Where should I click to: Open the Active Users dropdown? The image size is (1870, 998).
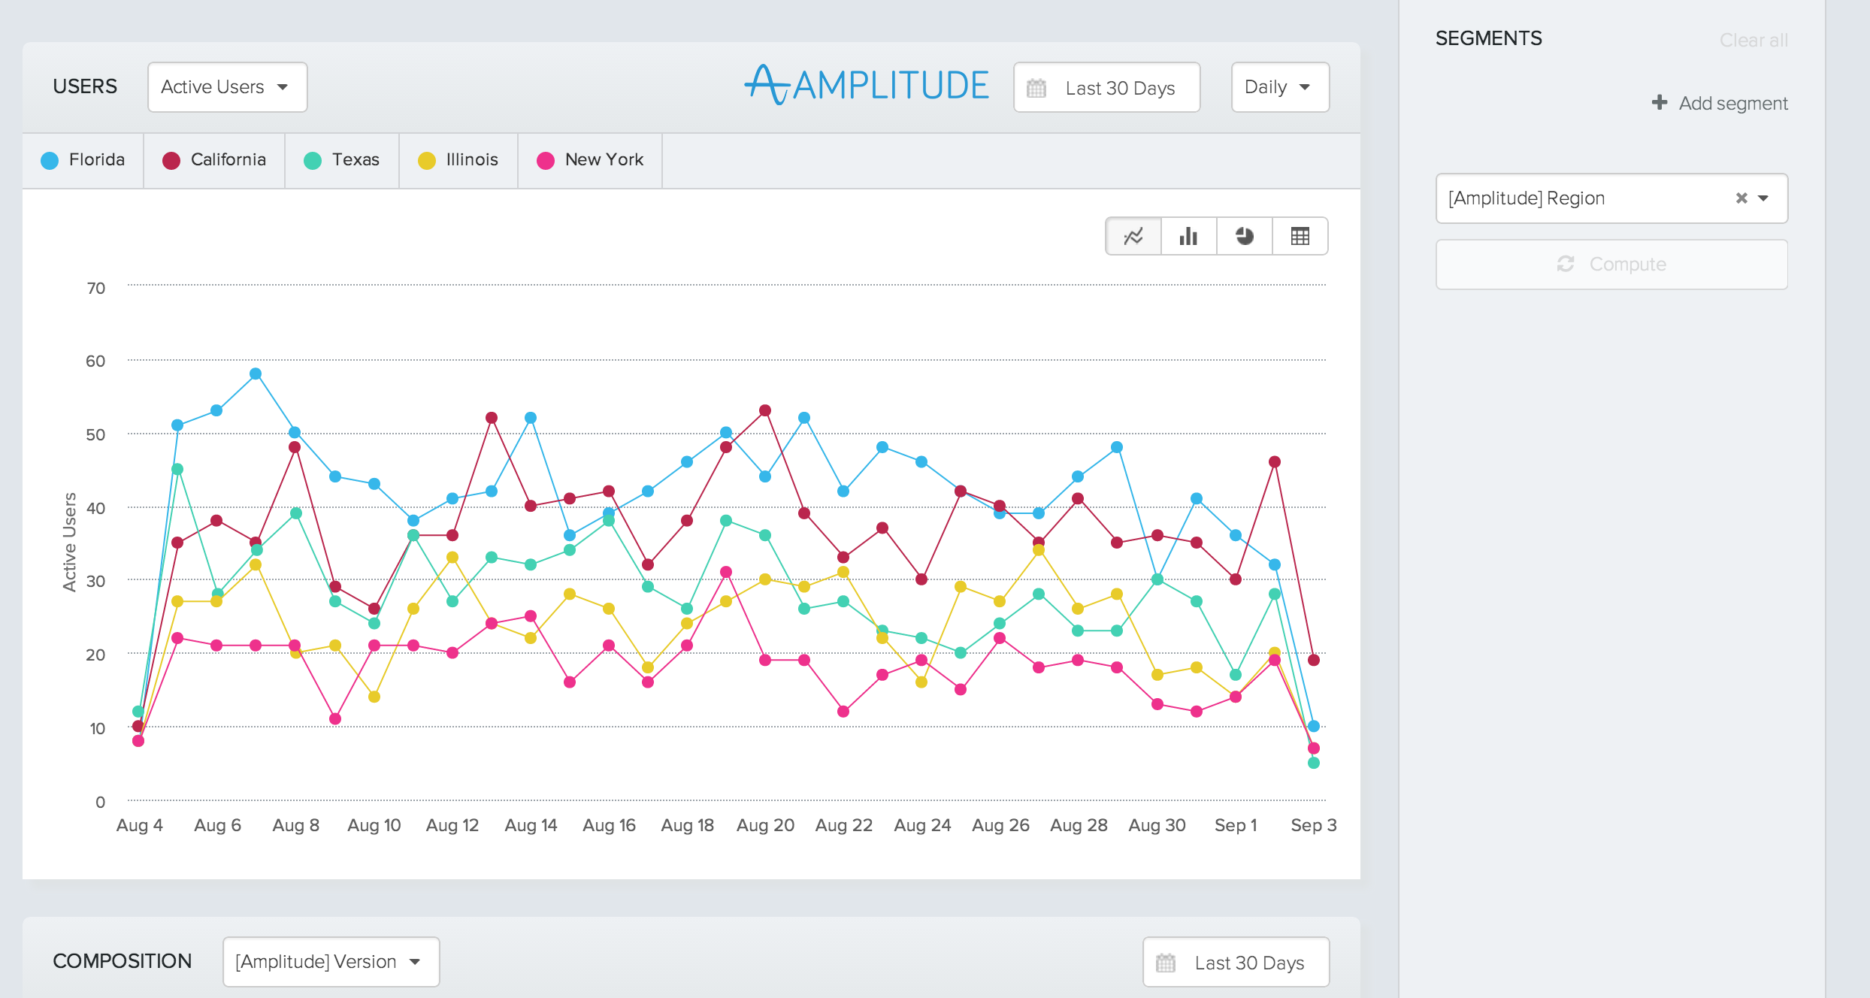click(x=228, y=87)
